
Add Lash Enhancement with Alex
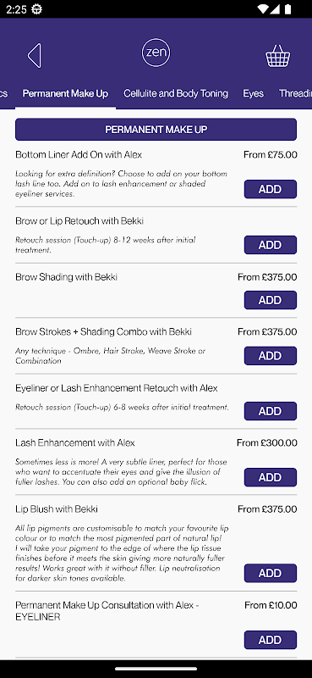pyautogui.click(x=270, y=477)
